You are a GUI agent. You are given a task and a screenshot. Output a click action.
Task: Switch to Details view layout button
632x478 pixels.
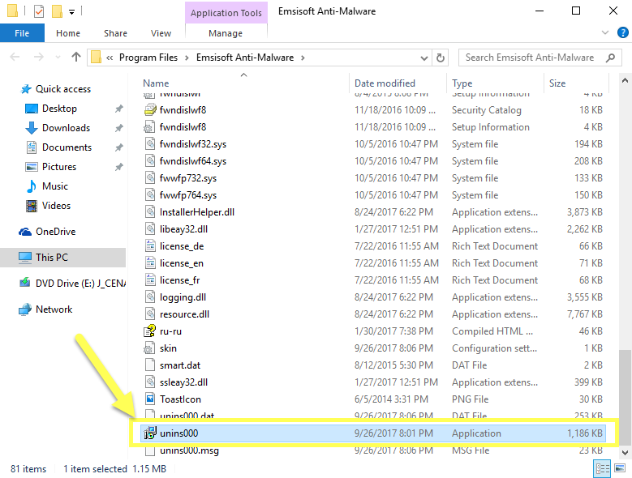point(603,469)
